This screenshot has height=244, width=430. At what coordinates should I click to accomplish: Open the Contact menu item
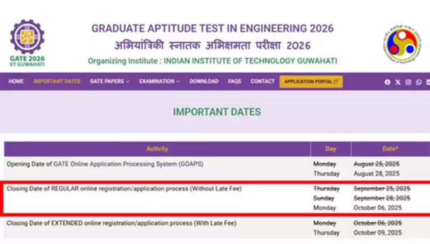(x=263, y=81)
